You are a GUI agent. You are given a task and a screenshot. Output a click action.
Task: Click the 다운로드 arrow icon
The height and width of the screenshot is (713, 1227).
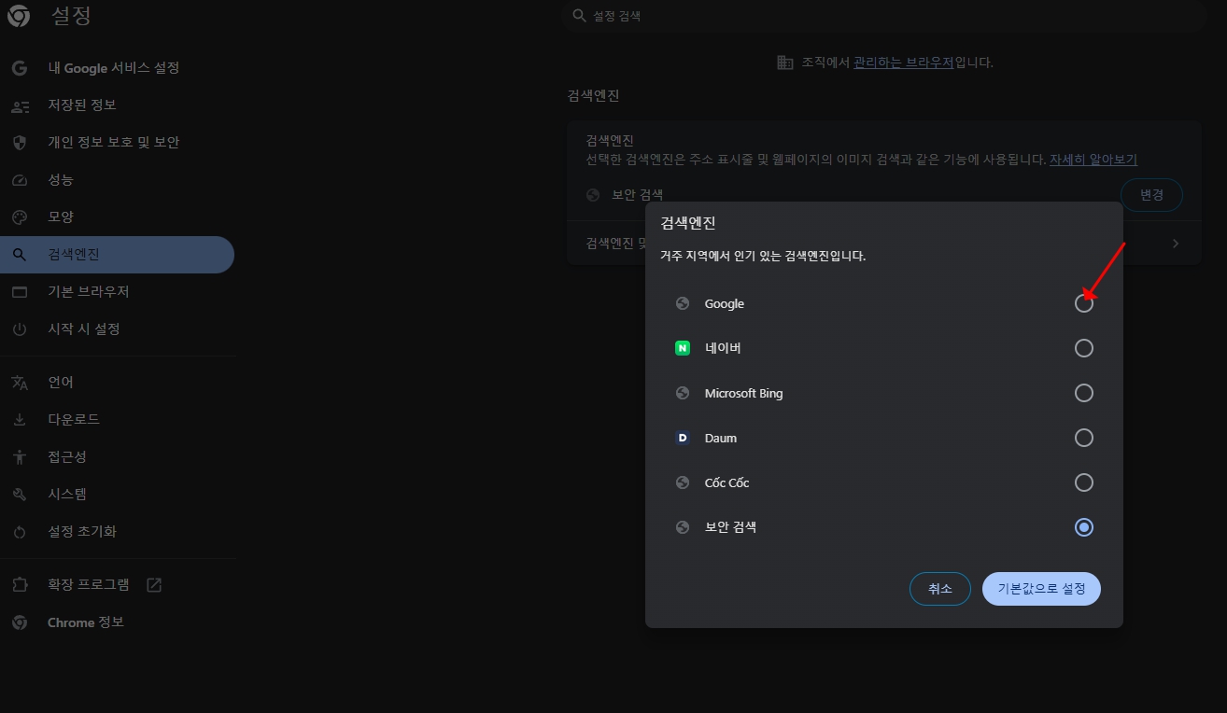[x=20, y=420]
